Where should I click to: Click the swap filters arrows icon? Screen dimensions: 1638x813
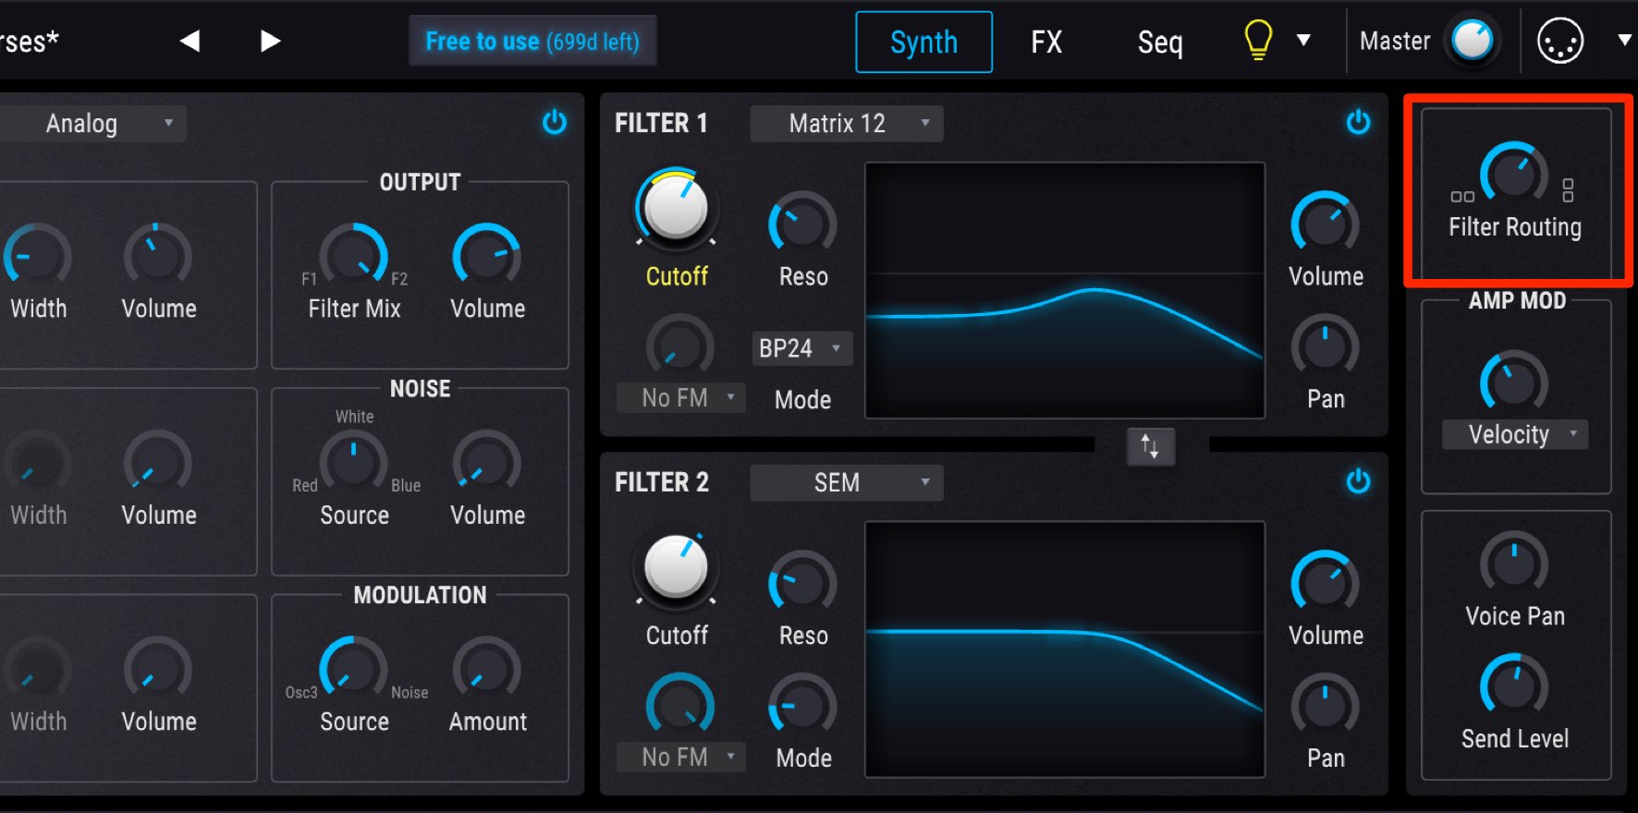[x=1150, y=447]
